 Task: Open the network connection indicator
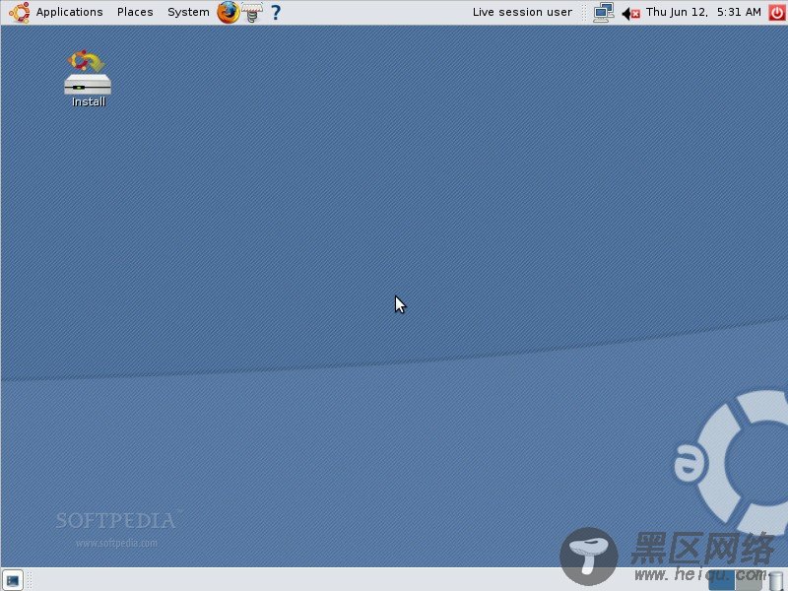pos(603,12)
